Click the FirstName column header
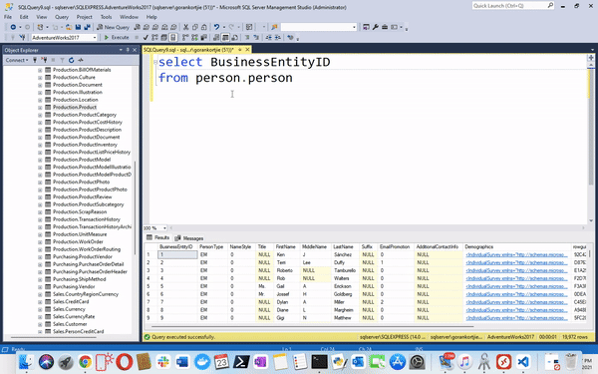Viewport: 598px width, 374px height. 285,247
